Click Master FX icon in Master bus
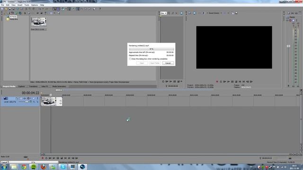 pos(287,20)
